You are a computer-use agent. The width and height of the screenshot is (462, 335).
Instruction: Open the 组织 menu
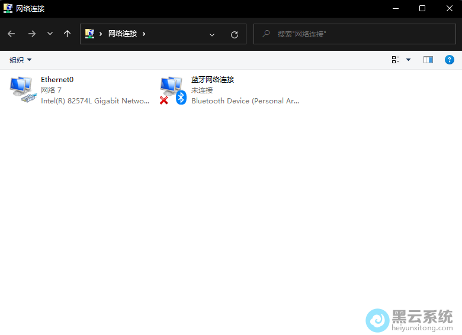[x=21, y=60]
